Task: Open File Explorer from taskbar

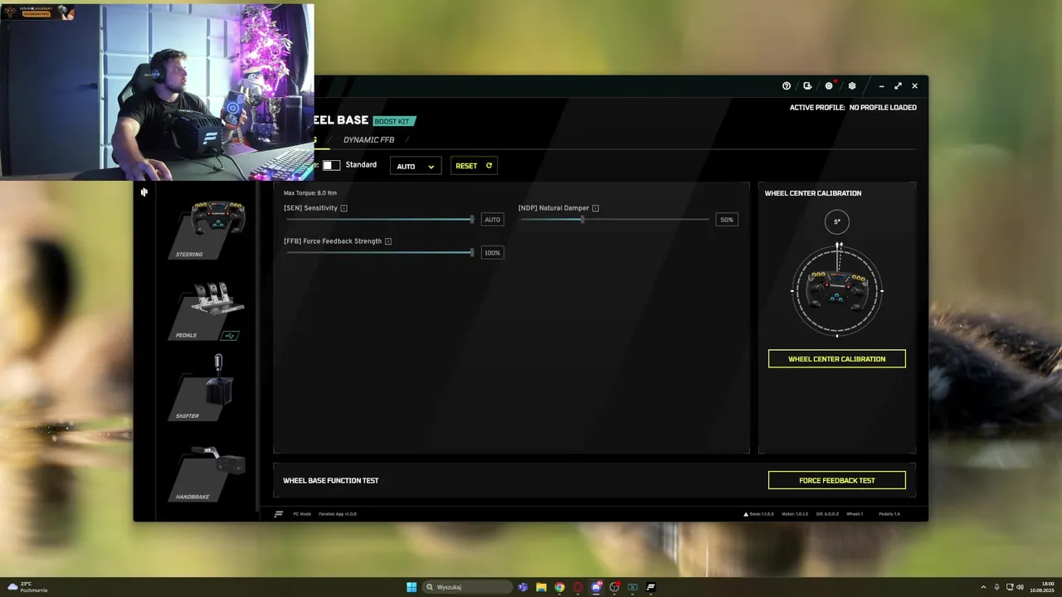Action: pos(541,587)
